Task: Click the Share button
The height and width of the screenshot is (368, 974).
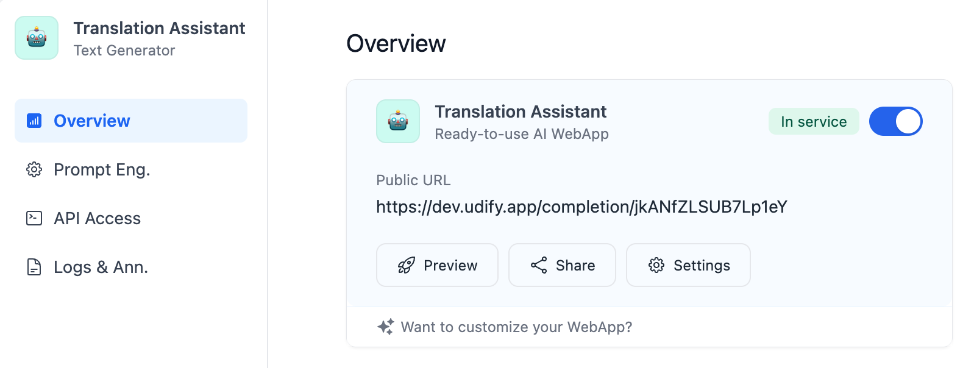Action: point(562,265)
